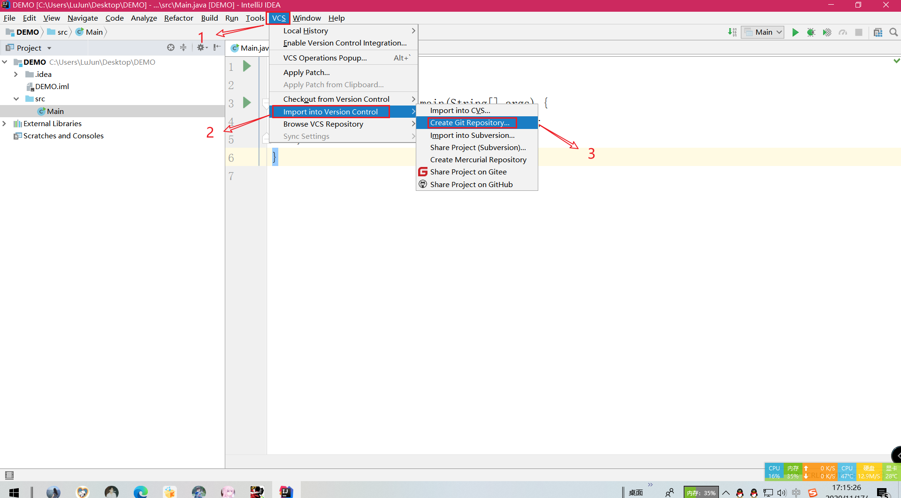901x498 pixels.
Task: Click Enable Version Control Integration...
Action: (x=344, y=43)
